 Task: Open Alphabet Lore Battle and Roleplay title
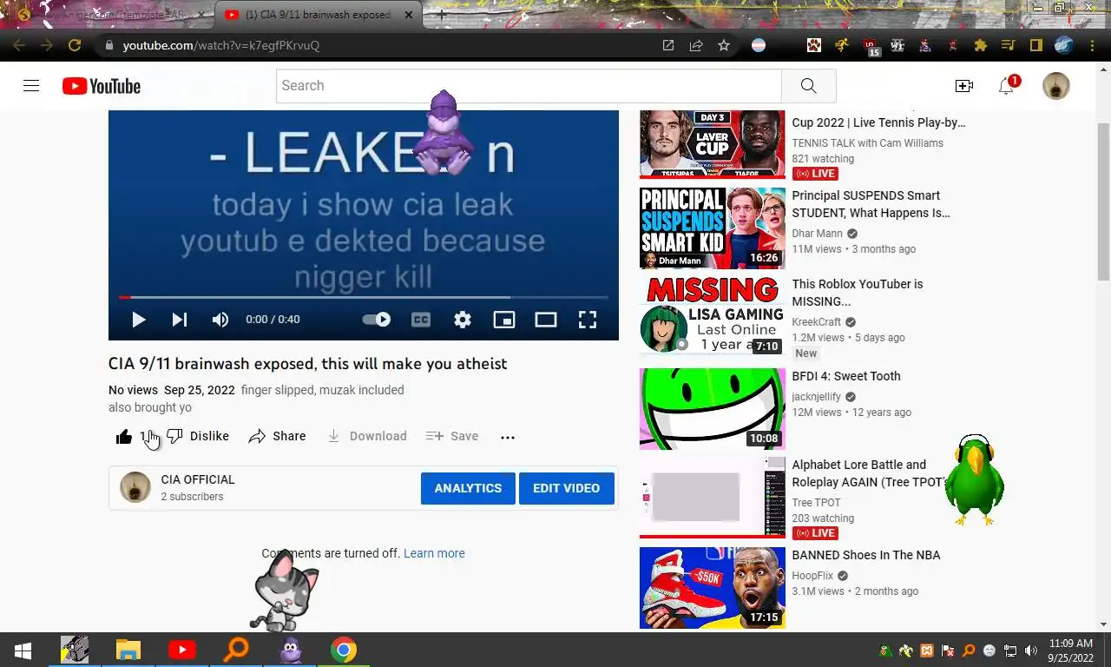pos(868,473)
